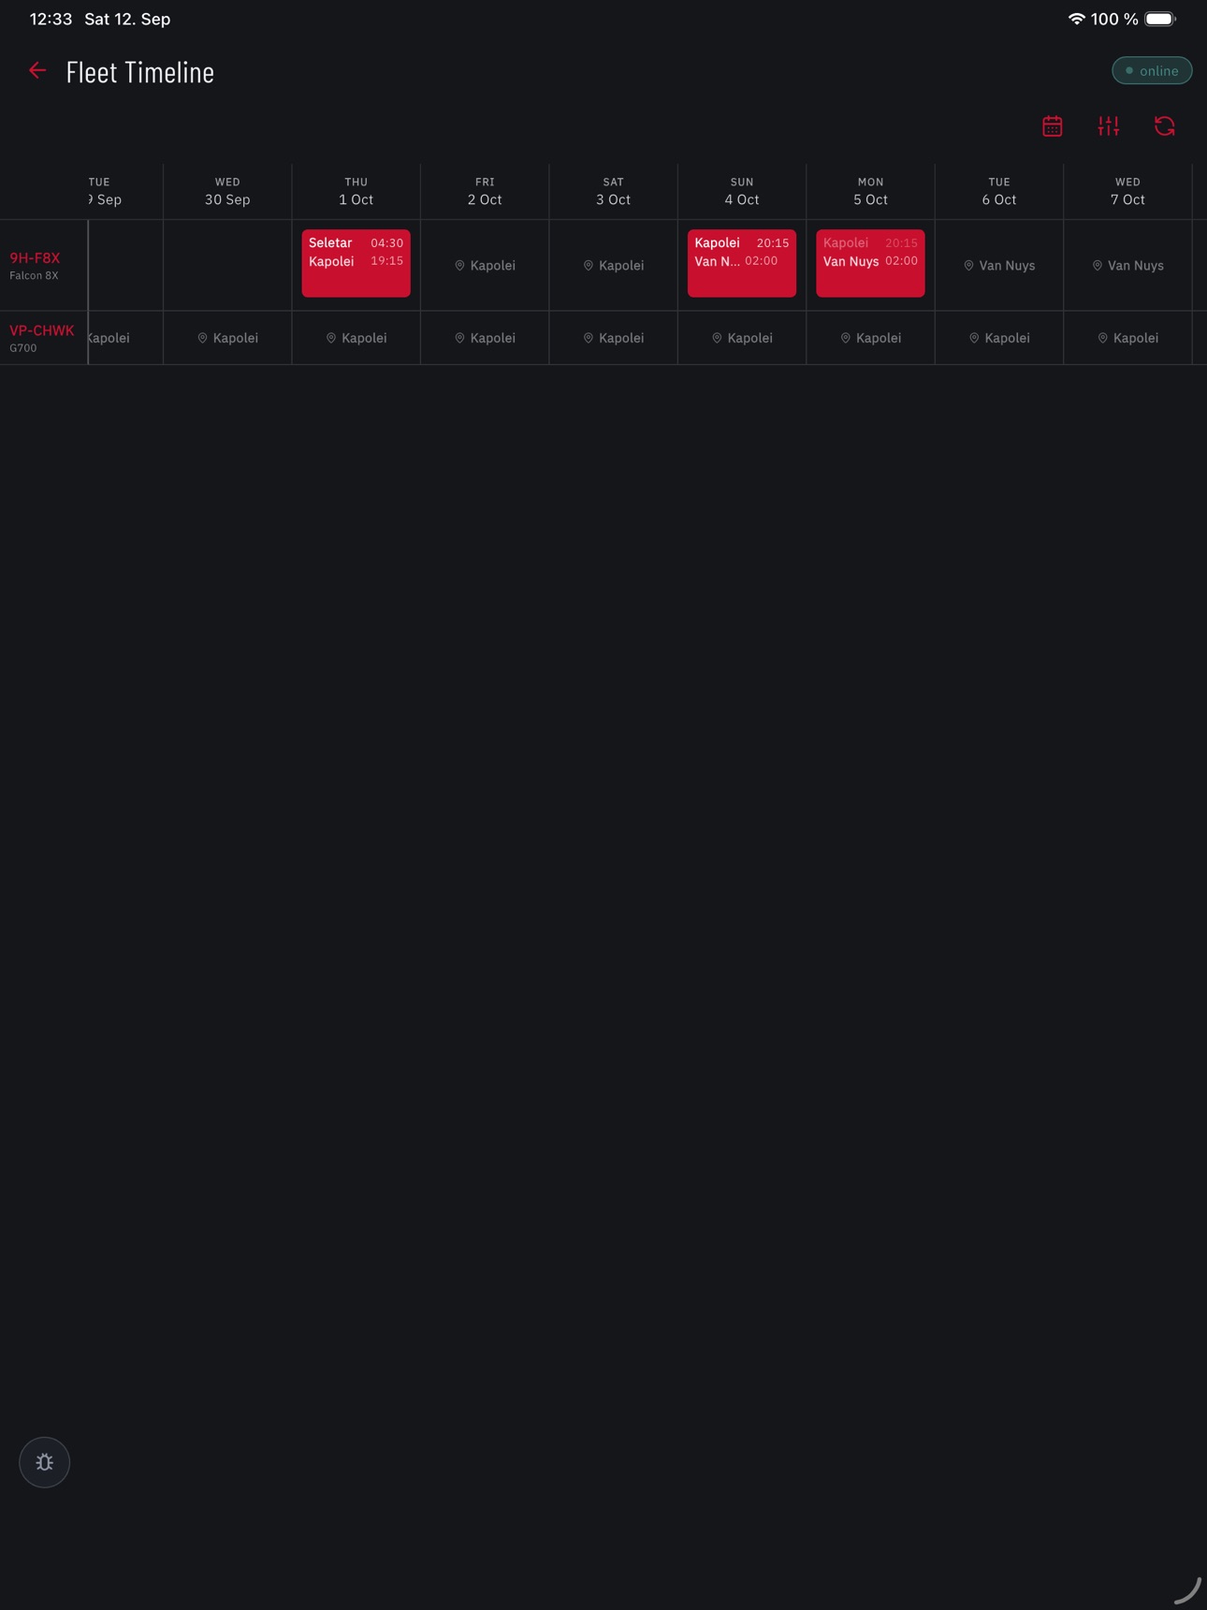Click VP-CHWK Kapolei location on 2 Oct
The width and height of the screenshot is (1207, 1610).
[485, 338]
